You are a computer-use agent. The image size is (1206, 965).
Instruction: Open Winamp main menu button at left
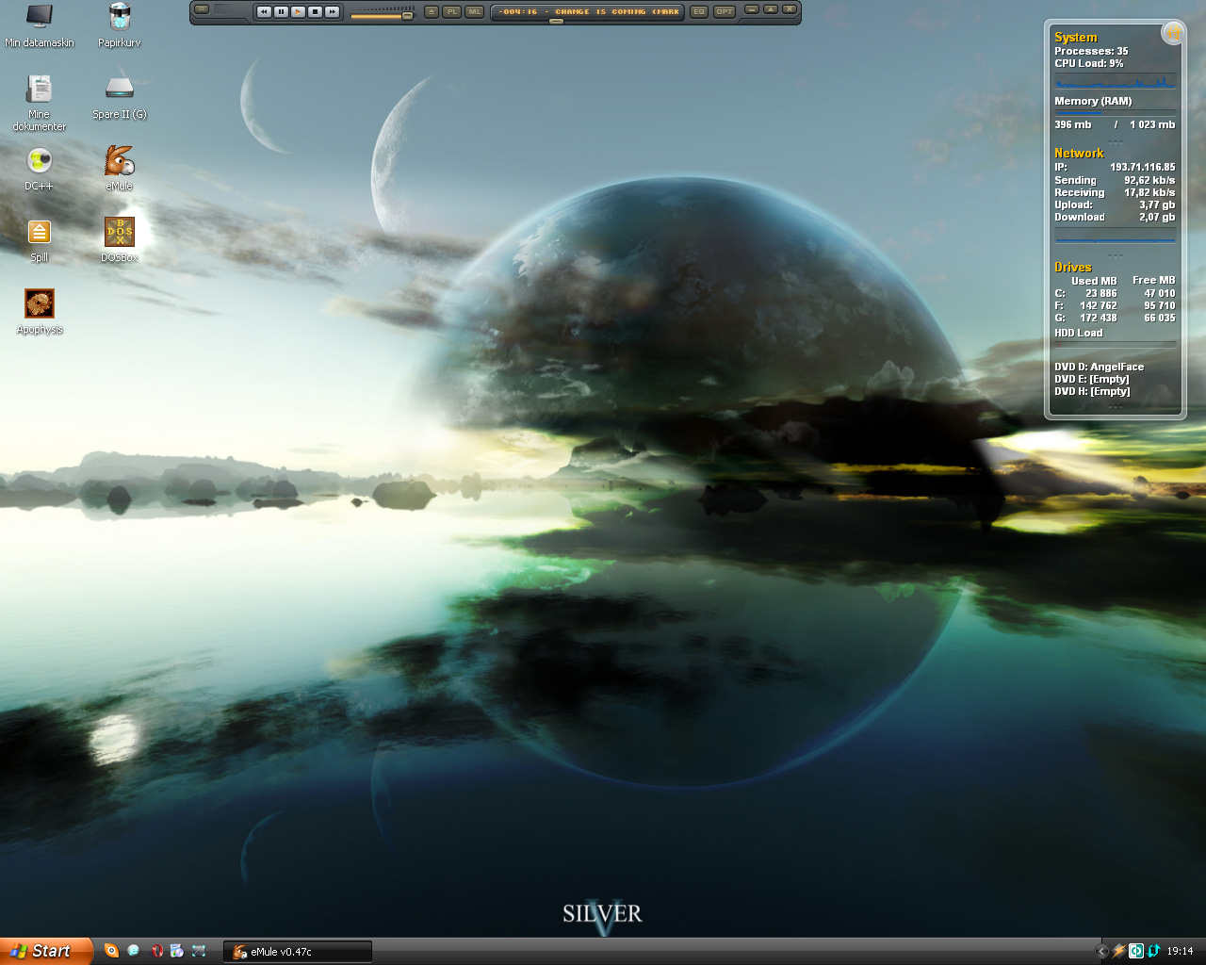[x=202, y=8]
